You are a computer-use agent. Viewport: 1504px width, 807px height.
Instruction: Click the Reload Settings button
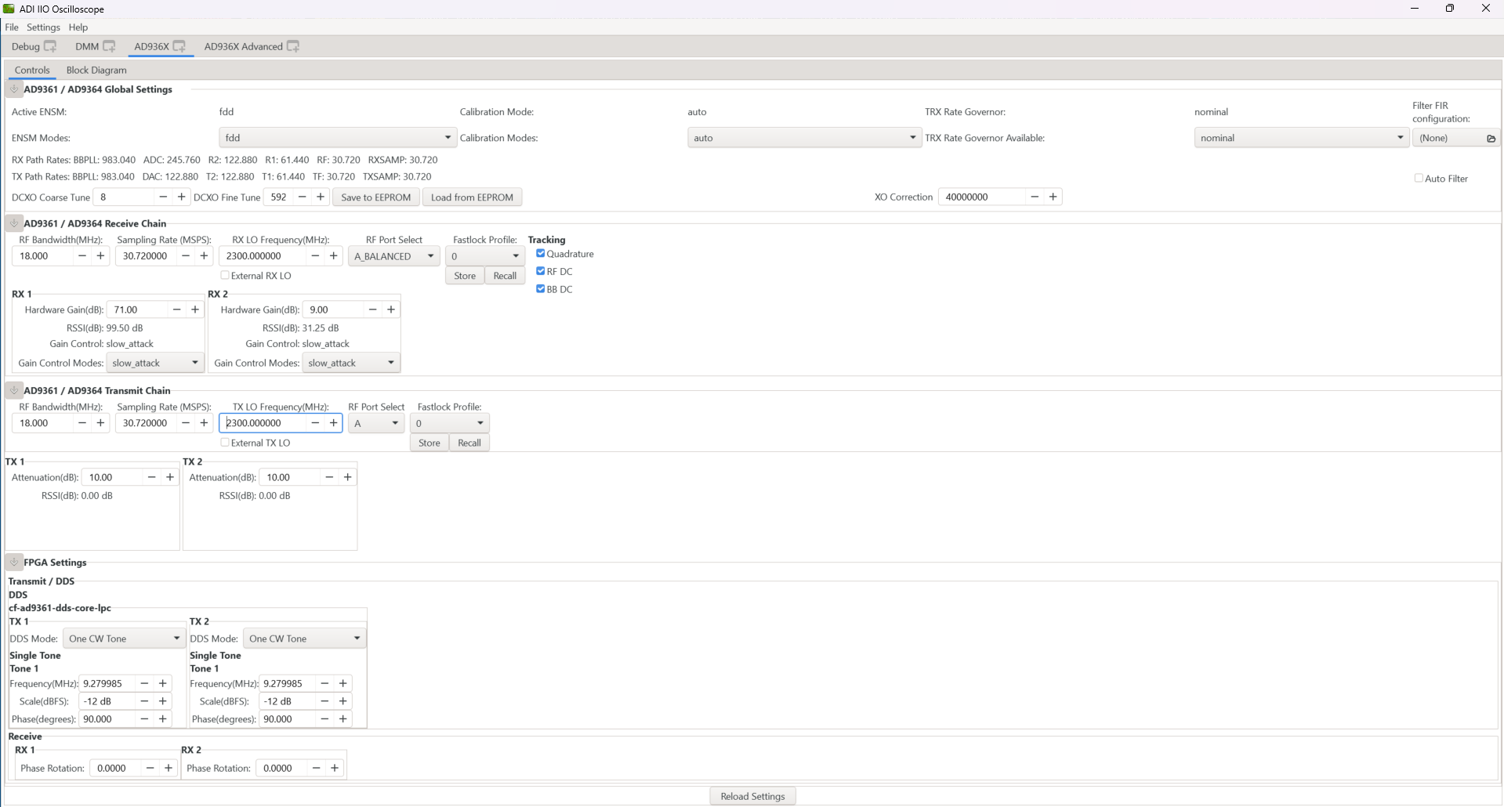tap(752, 796)
